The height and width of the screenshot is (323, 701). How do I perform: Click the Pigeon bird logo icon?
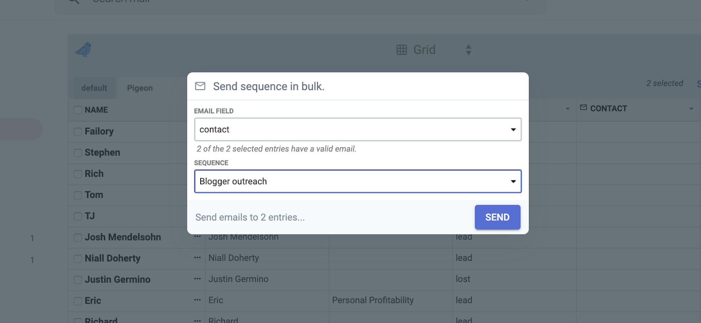pos(84,49)
